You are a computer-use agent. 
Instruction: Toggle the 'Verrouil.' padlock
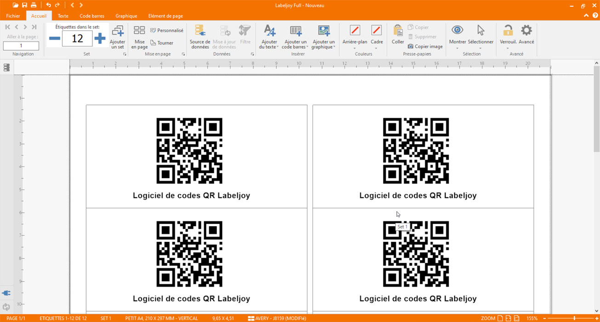[x=508, y=37]
